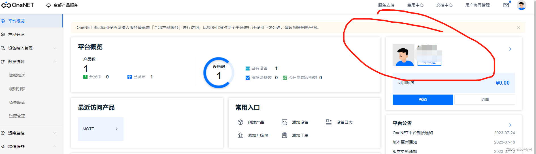This screenshot has width=536, height=154.
Task: Click the 平台概览 panel heading
Action: [x=90, y=47]
